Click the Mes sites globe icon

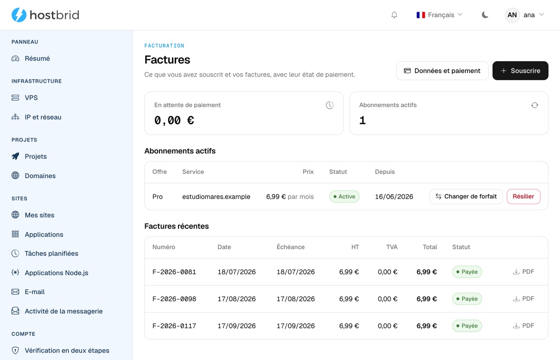click(x=15, y=215)
